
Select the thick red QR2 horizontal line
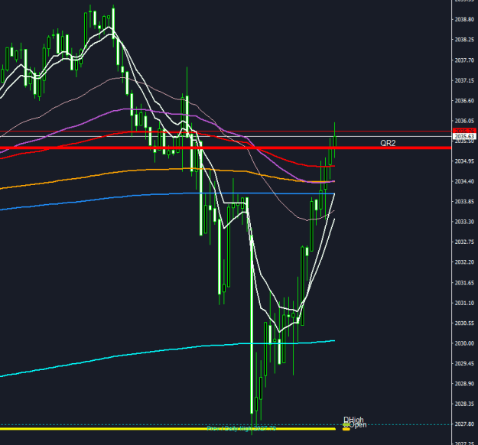pos(226,148)
